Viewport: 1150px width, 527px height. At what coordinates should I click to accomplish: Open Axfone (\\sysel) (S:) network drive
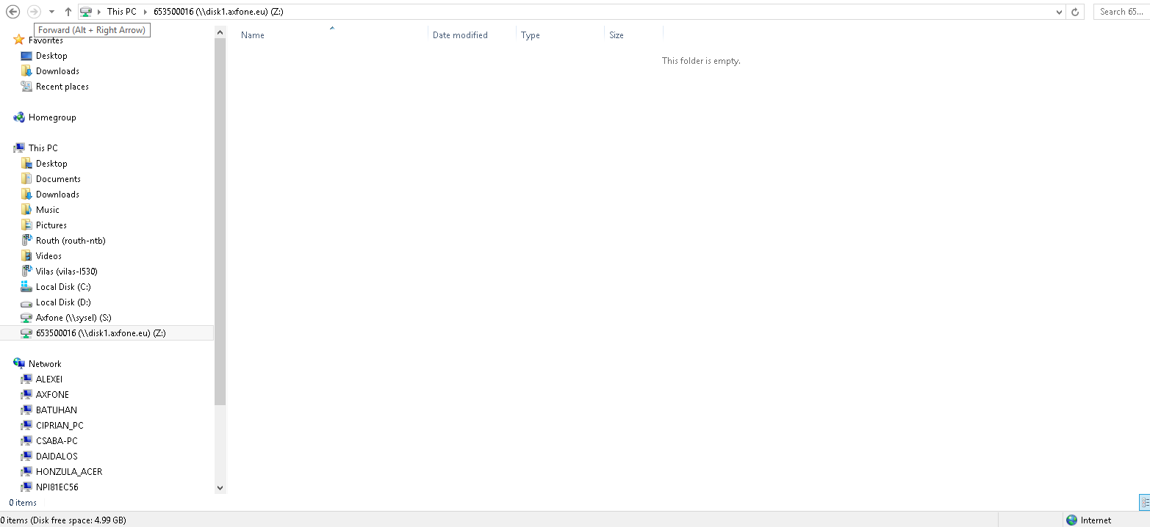(73, 318)
